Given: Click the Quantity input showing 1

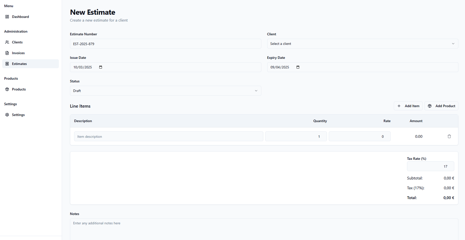Looking at the screenshot, I should coord(296,137).
